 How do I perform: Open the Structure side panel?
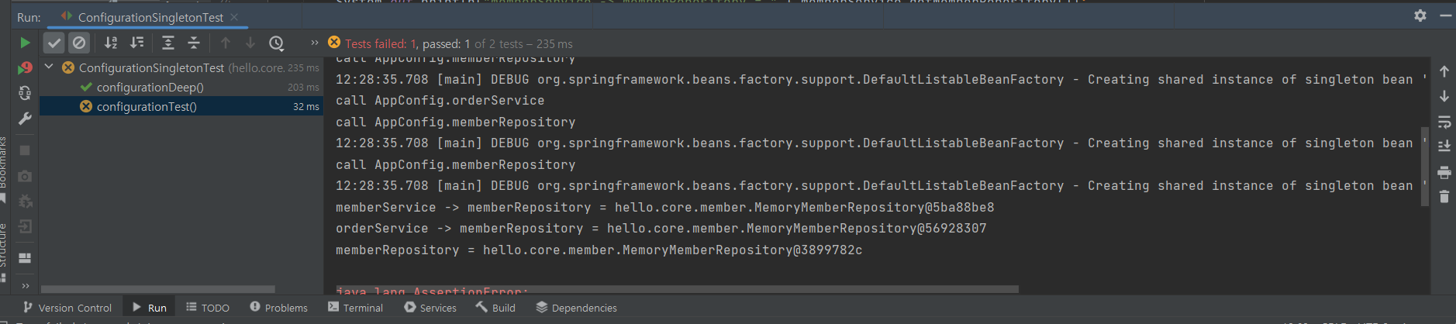pos(4,251)
